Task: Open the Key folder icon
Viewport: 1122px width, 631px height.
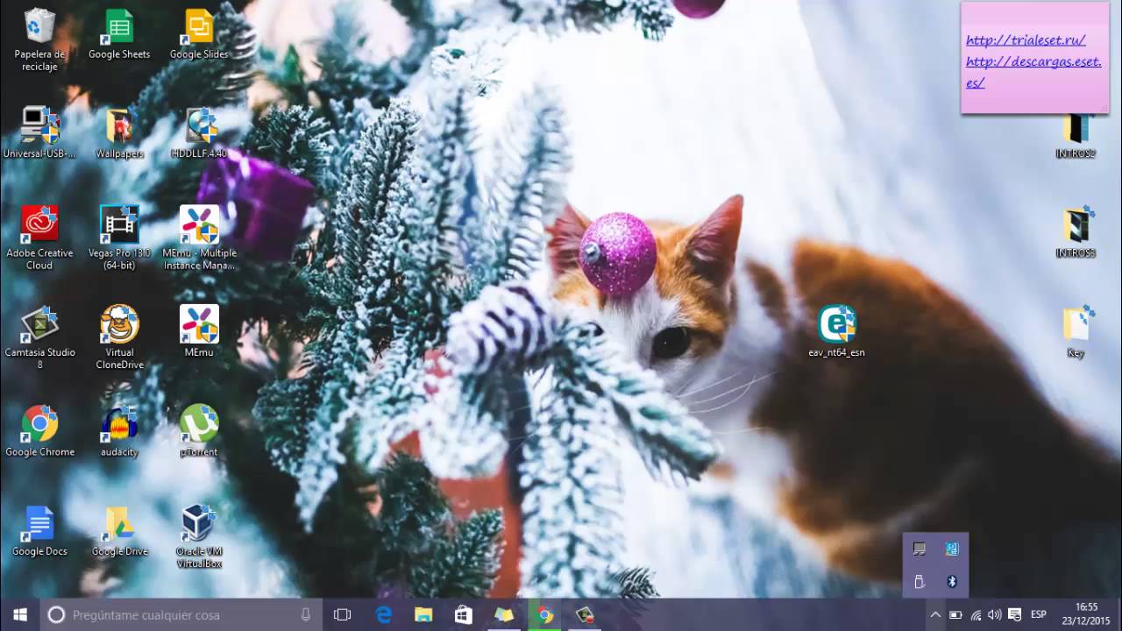Action: pos(1076,332)
